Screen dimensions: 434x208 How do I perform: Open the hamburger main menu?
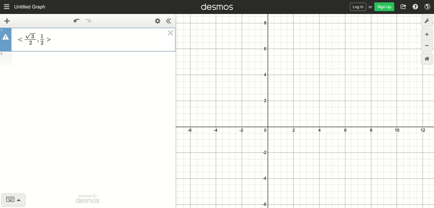6,7
